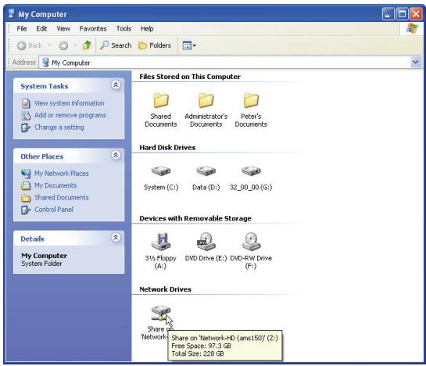This screenshot has width=426, height=366.
Task: Click Files Stored on This Computer heading
Action: 190,77
